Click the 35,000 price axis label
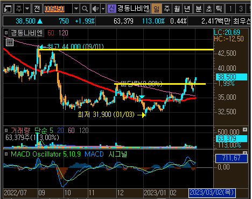252x199 pixels. [x=227, y=97]
